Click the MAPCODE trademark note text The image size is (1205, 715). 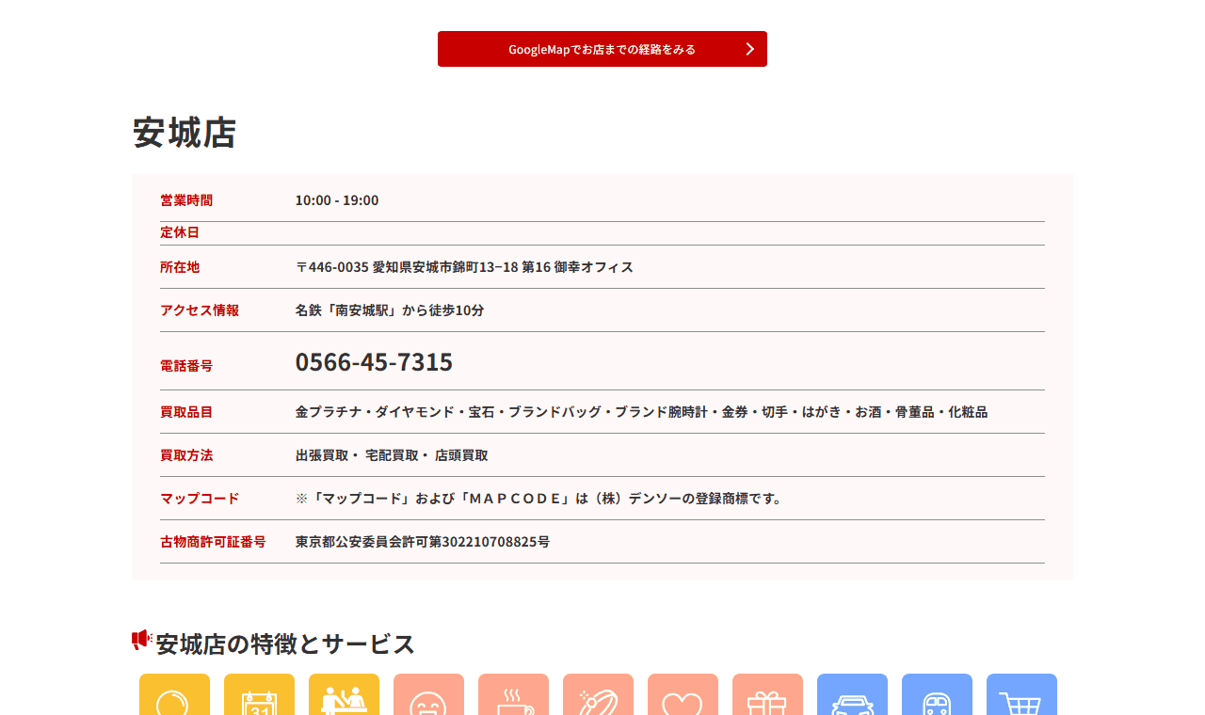tap(539, 499)
